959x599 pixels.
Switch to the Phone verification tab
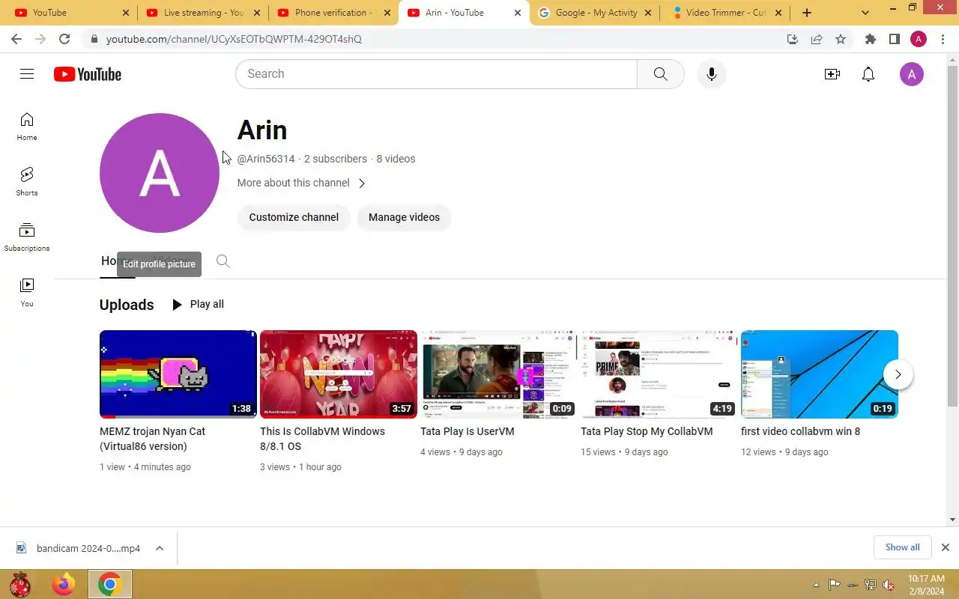(x=332, y=13)
